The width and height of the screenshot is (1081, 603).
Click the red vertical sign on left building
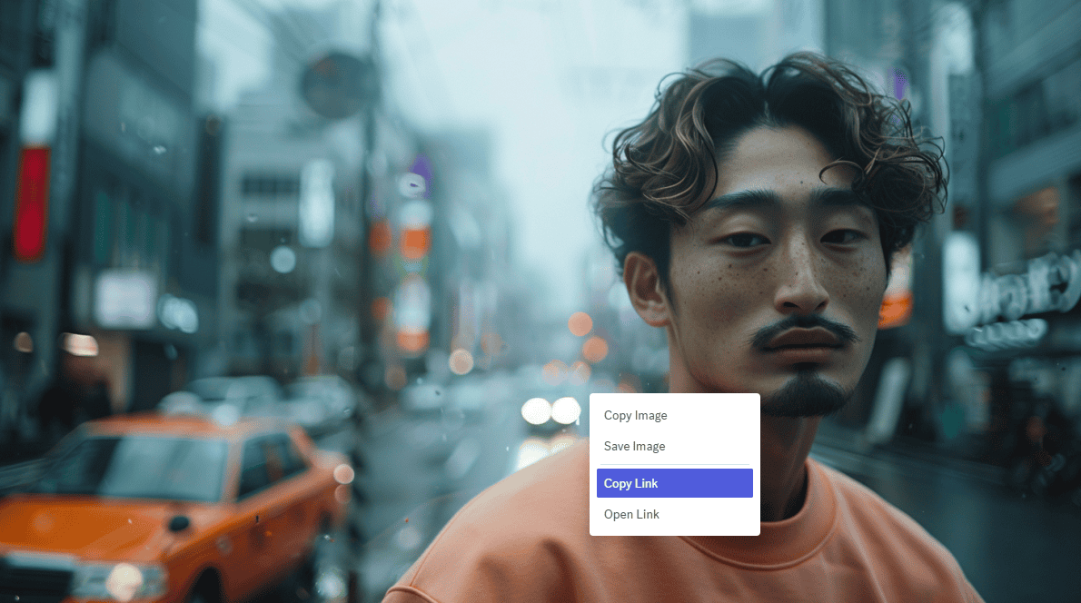(31, 202)
